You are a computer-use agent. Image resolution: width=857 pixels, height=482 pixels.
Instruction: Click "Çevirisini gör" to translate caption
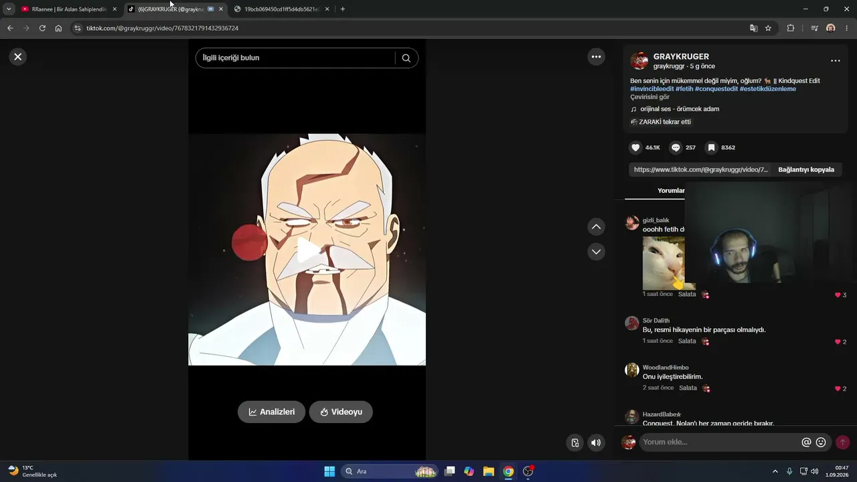[x=649, y=97]
